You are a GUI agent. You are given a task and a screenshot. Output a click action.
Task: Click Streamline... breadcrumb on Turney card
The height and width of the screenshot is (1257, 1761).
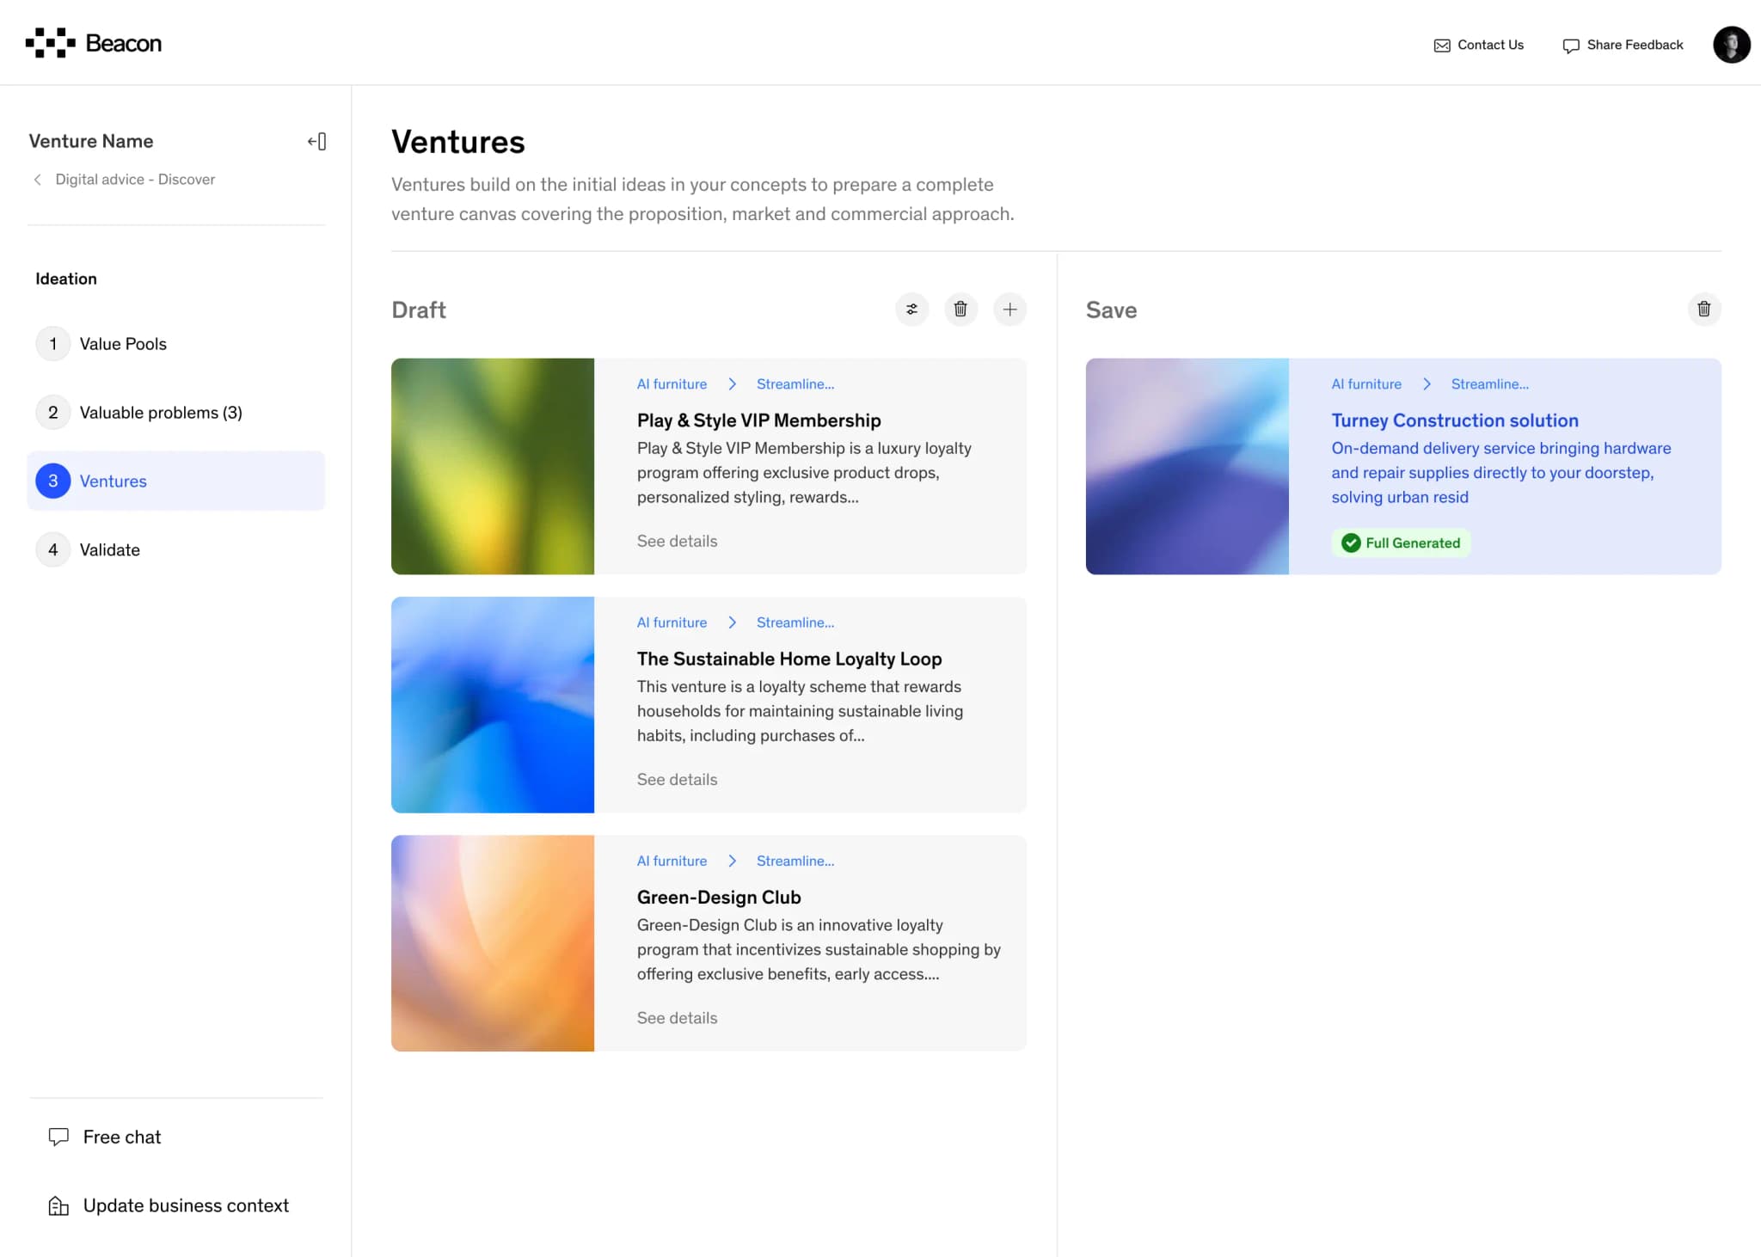point(1490,384)
